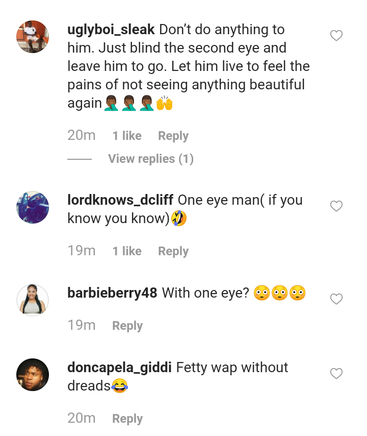Heart doncapela_giddi's Fetty wap comment
Image resolution: width=367 pixels, height=436 pixels.
tap(336, 374)
